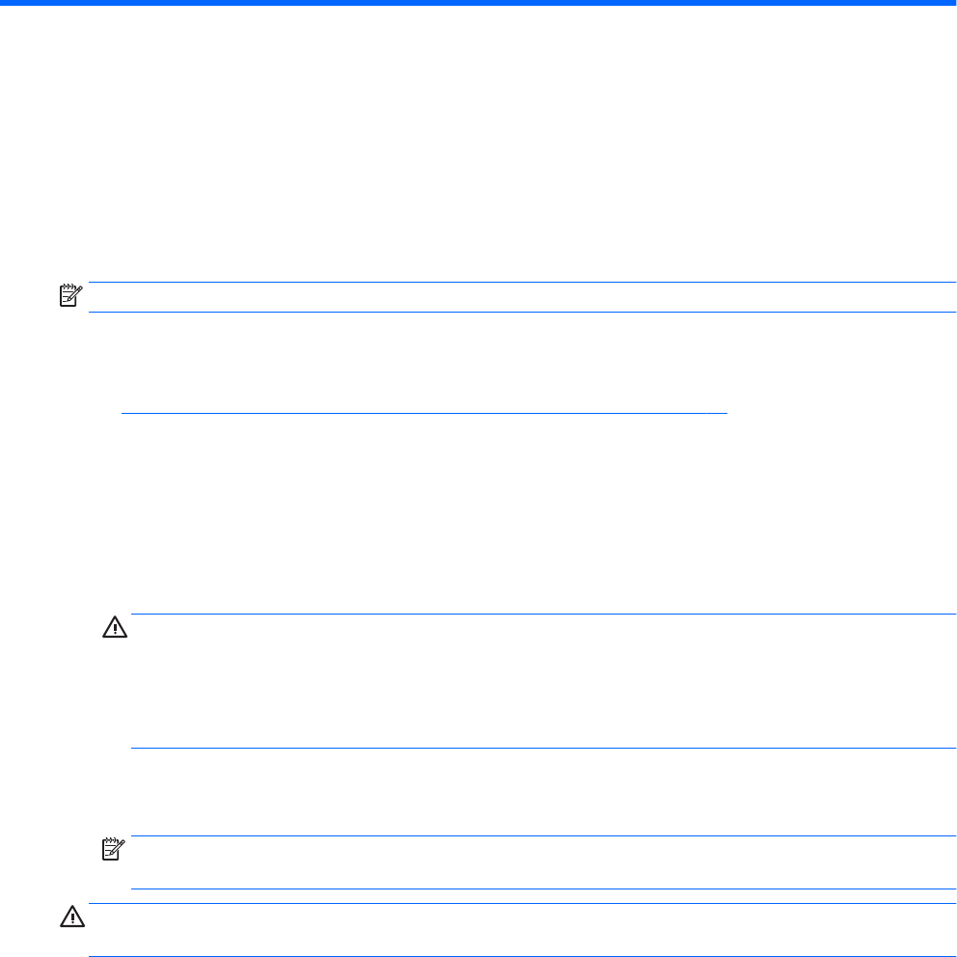957x957 pixels.
Task: Open the underlined blue hyperlink
Action: pyautogui.click(x=424, y=412)
